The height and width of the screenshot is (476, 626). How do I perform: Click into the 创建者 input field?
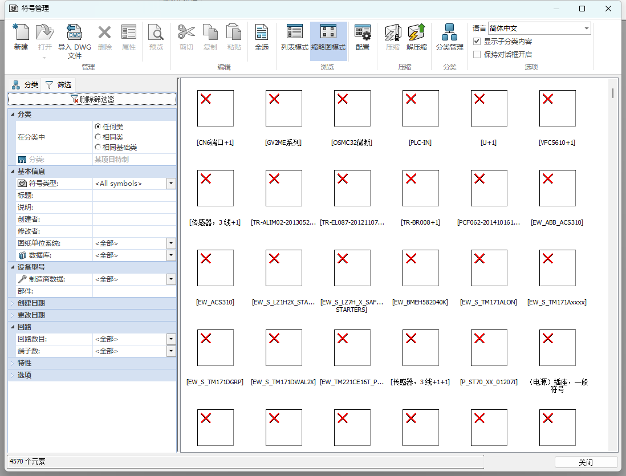[x=134, y=219]
